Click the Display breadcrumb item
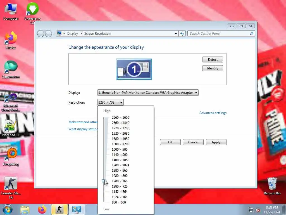 point(72,34)
